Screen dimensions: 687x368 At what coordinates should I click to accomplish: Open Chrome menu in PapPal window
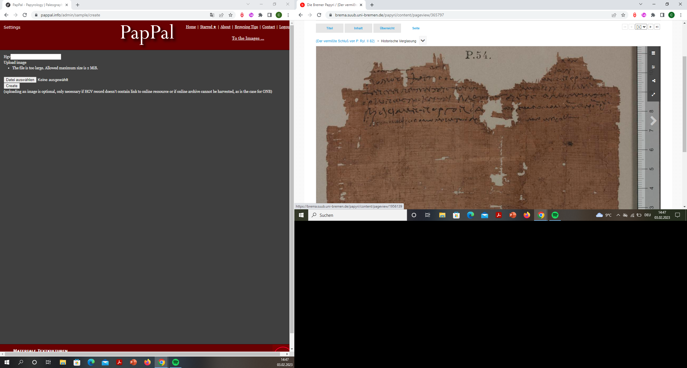coord(288,15)
